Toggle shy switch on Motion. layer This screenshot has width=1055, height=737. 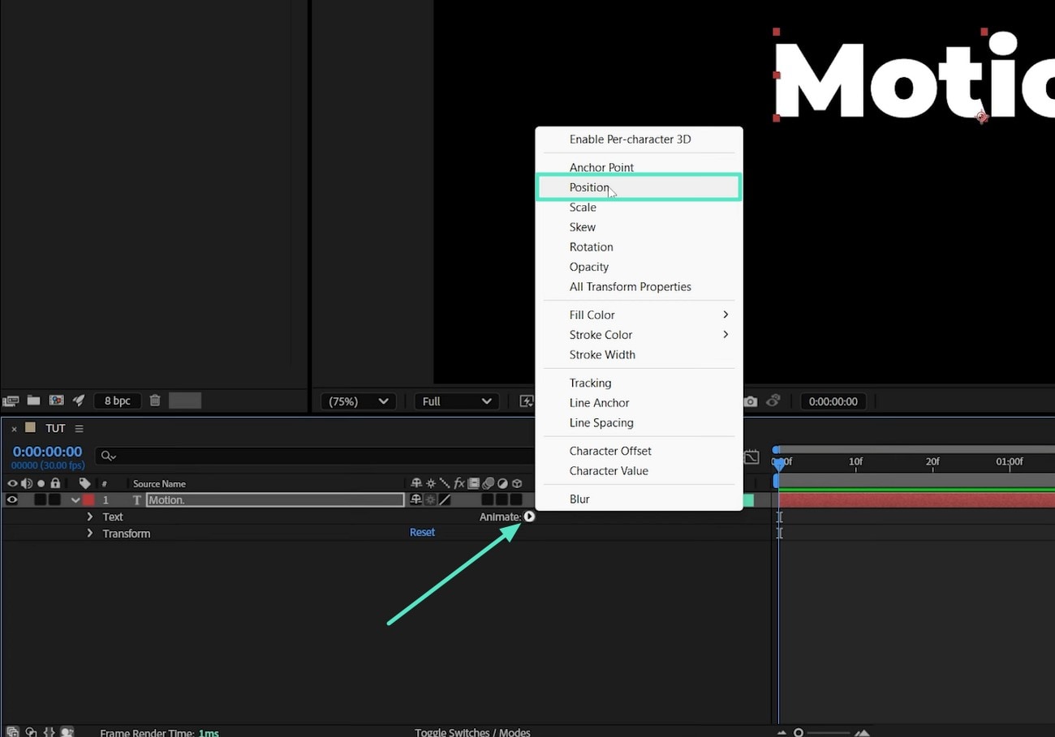pyautogui.click(x=417, y=500)
